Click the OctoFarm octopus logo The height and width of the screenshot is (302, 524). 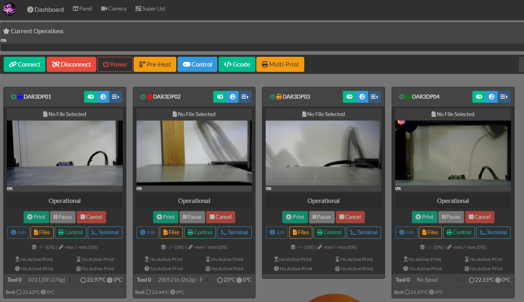[x=9, y=9]
